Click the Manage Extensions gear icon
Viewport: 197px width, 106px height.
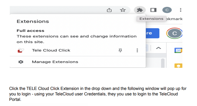(21, 62)
